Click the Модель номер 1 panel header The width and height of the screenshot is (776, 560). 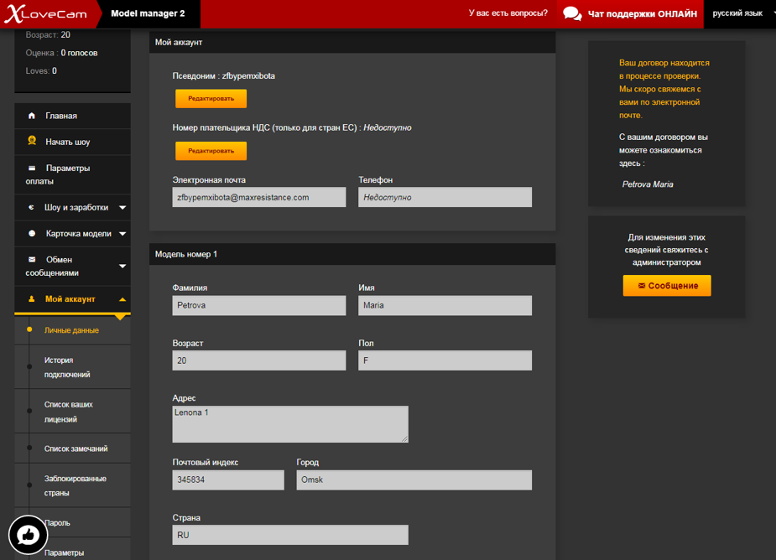coord(352,254)
